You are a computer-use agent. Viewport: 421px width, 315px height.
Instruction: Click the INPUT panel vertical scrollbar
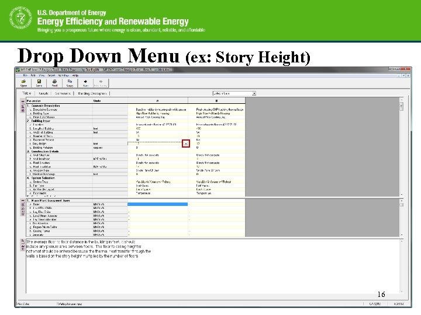pyautogui.click(x=401, y=147)
